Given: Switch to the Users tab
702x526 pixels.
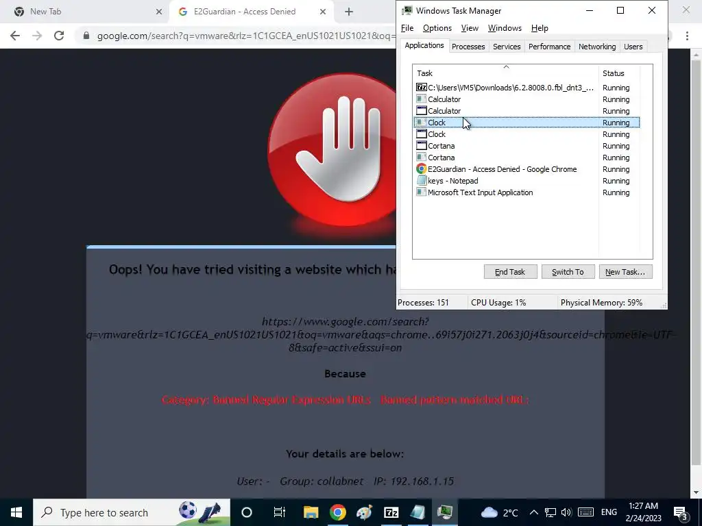Looking at the screenshot, I should [633, 47].
